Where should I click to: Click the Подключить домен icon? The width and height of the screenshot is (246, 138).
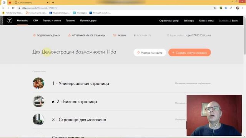coord(34,35)
